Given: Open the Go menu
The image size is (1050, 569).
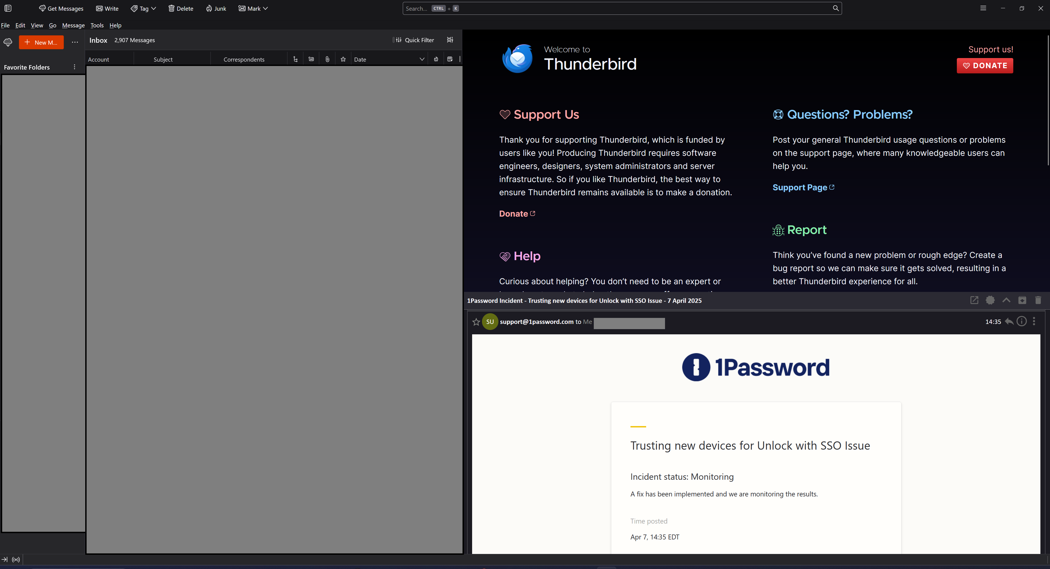Looking at the screenshot, I should 53,25.
